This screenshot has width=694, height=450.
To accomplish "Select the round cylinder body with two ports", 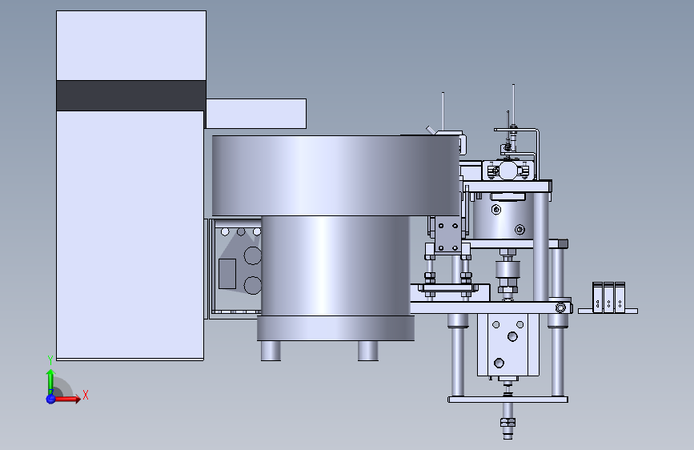I will pyautogui.click(x=503, y=215).
